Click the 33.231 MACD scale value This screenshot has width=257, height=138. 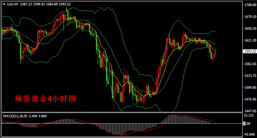(249, 115)
